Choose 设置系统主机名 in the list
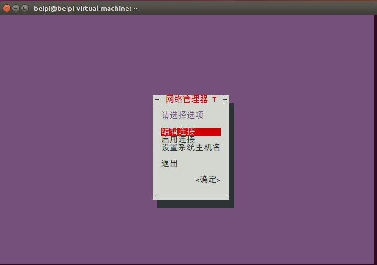Viewport: 377px width, 265px height. [191, 147]
